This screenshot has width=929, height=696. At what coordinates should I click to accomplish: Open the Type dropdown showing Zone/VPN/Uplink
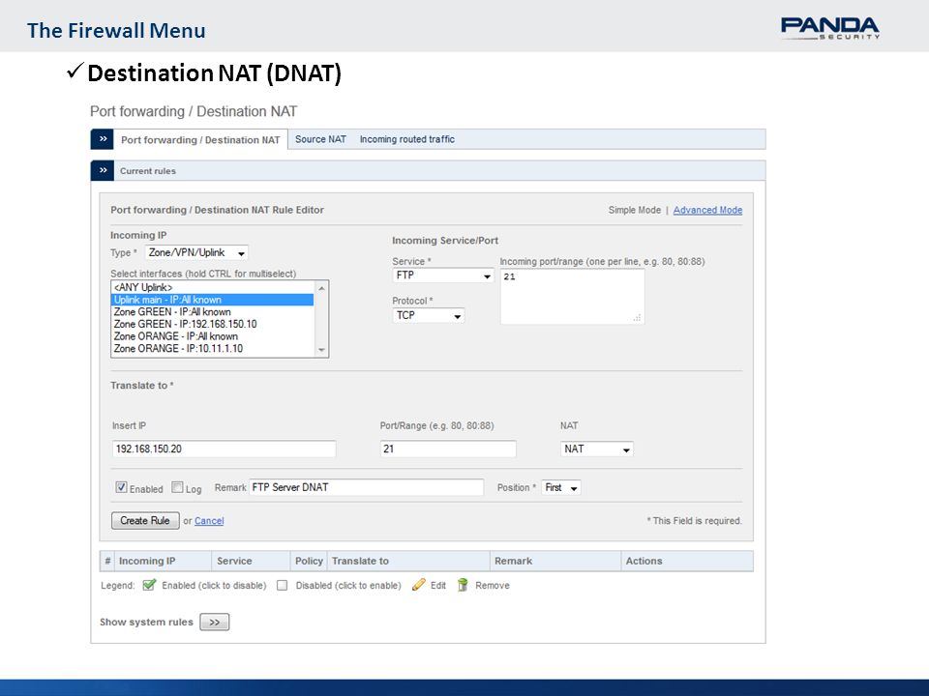196,252
